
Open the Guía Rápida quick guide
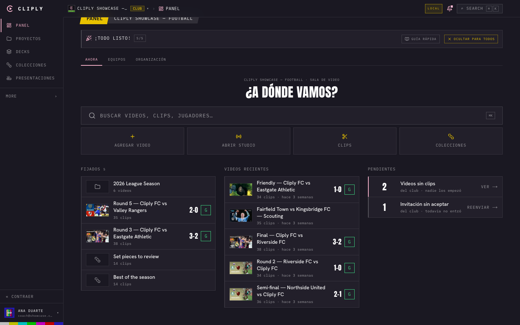click(x=421, y=39)
